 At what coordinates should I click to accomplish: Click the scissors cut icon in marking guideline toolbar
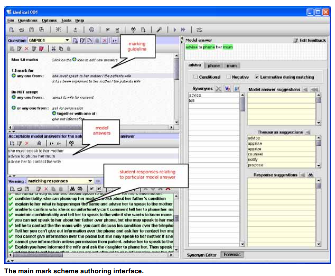(x=54, y=49)
